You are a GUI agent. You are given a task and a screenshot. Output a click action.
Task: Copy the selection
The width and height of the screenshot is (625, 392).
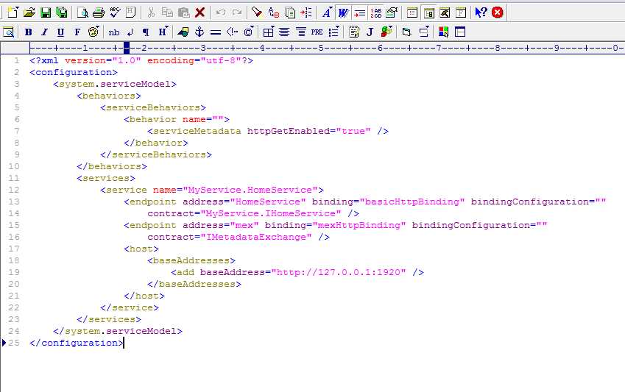coord(167,13)
